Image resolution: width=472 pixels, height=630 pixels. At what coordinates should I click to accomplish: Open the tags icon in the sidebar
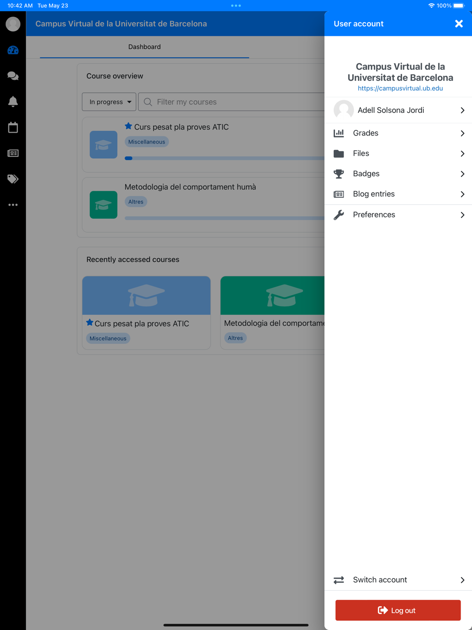point(13,179)
